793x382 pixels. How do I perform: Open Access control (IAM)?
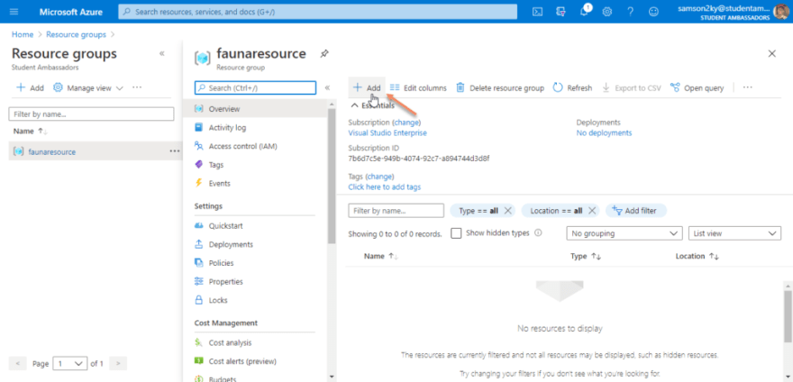click(x=244, y=146)
